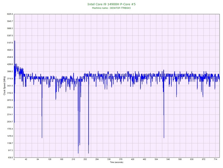The height and width of the screenshot is (168, 223).
Task: Click the 3431.5 y-axis value
Action: click(x=10, y=86)
